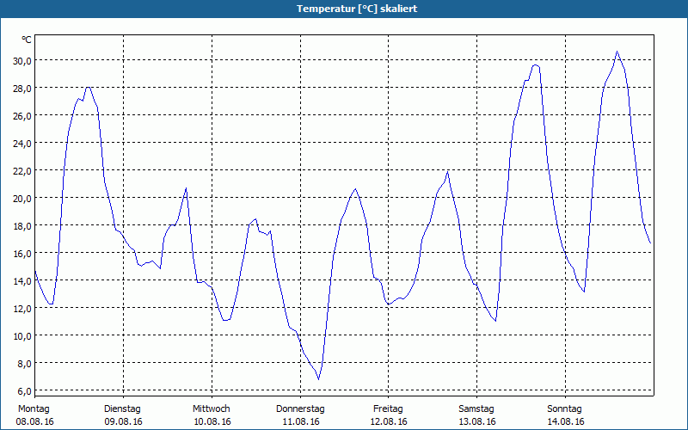Click the 14,0 axis value
688x430 pixels.
22,281
